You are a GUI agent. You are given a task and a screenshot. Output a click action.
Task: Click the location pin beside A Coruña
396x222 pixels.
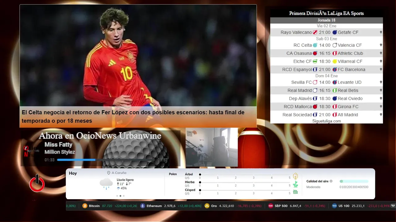click(x=109, y=173)
